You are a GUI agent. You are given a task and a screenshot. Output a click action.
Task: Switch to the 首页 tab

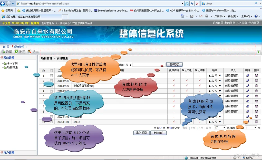click(6, 47)
